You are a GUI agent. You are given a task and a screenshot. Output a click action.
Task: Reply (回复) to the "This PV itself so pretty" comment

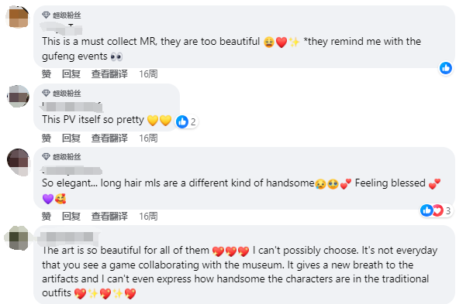tap(71, 138)
